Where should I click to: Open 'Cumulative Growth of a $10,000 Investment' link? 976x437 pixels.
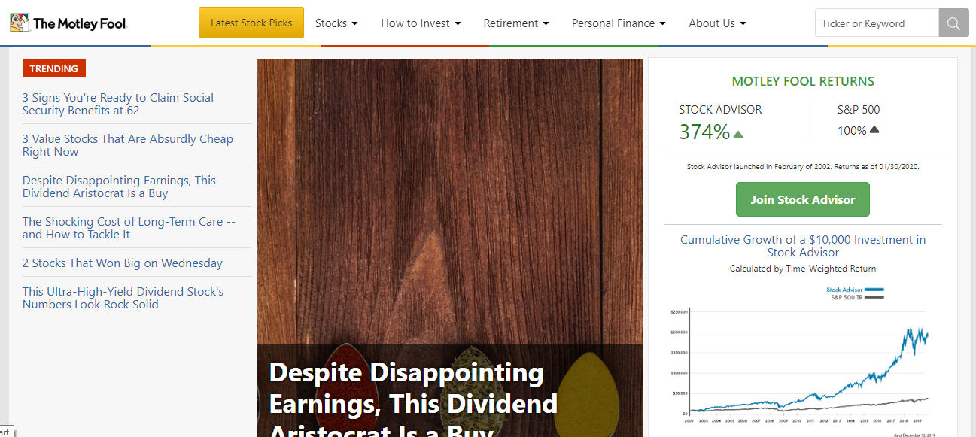pyautogui.click(x=803, y=246)
